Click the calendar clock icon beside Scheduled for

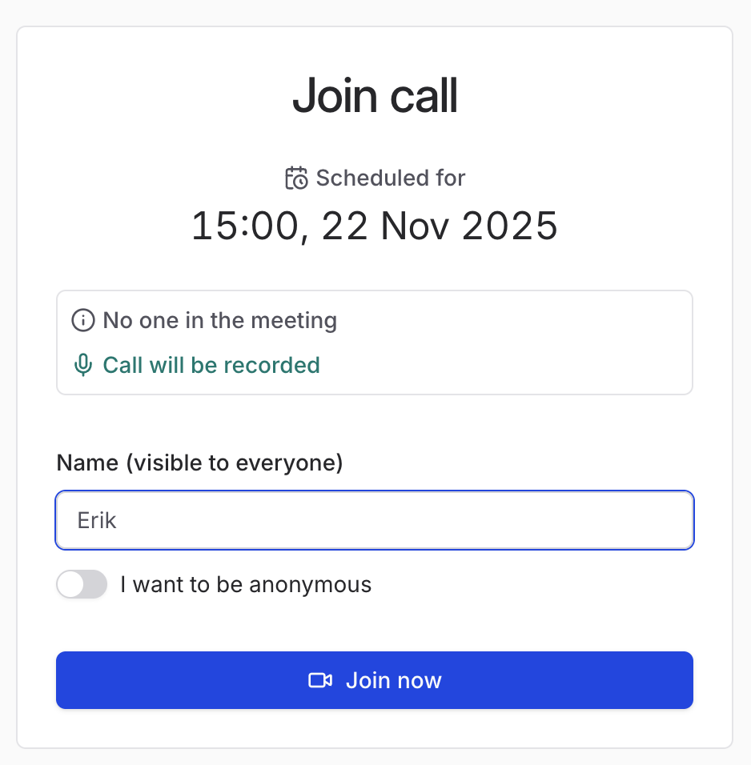pyautogui.click(x=296, y=178)
